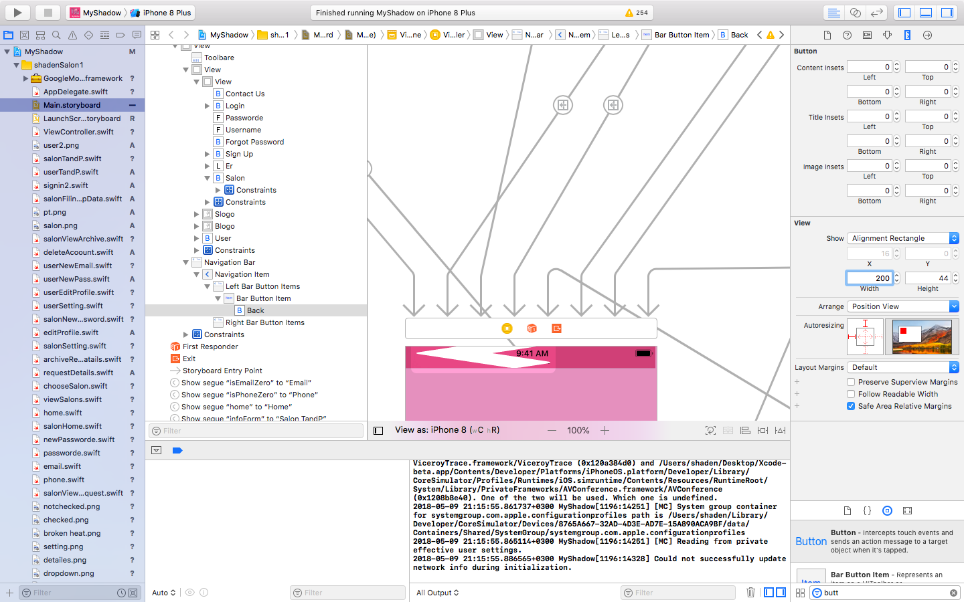964x602 pixels.
Task: Open the Show Alignment Rectangle dropdown
Action: point(903,238)
